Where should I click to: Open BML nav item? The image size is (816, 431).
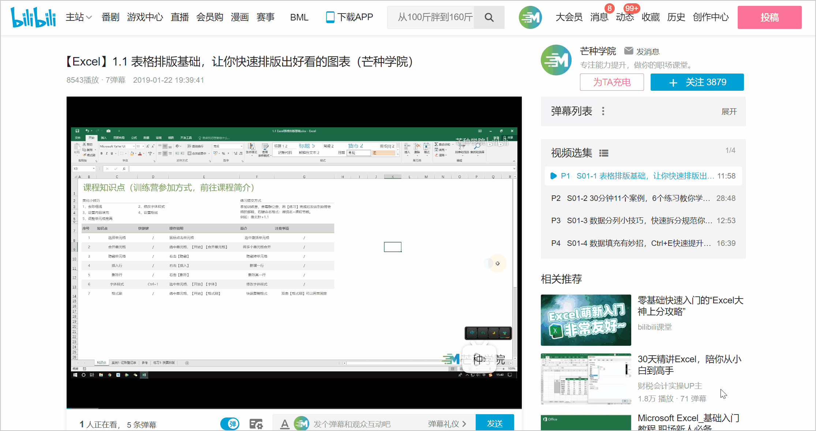299,17
